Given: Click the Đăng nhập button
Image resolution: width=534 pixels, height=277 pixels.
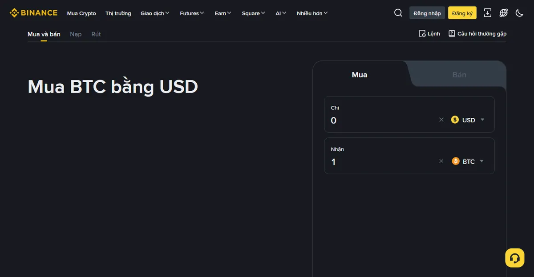Looking at the screenshot, I should pyautogui.click(x=427, y=13).
